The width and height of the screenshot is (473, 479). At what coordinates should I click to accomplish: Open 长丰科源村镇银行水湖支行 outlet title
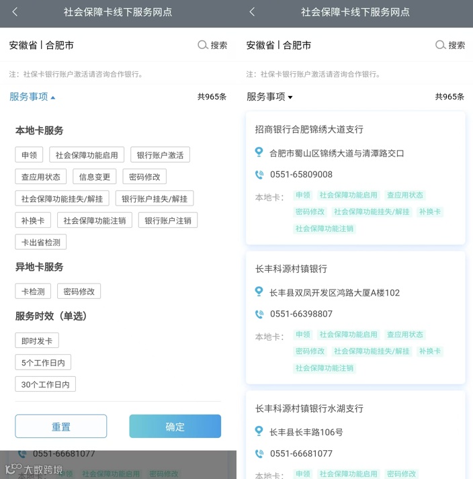[309, 408]
